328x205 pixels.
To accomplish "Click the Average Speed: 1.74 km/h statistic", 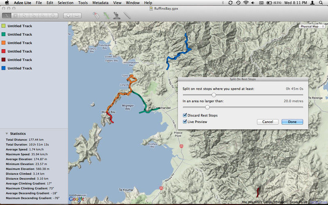I will click(x=25, y=149).
